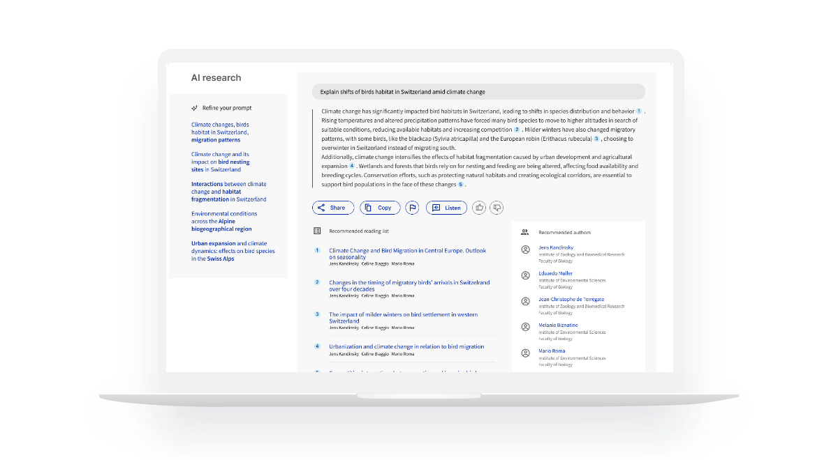Open Jean-Christophe de Terregate author page

pyautogui.click(x=571, y=300)
